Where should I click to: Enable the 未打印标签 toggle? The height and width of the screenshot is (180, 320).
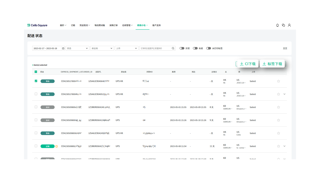click(208, 48)
